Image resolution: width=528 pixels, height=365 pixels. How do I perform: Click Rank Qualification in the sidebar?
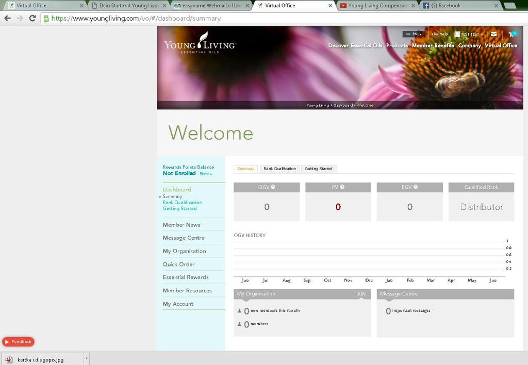[182, 203]
